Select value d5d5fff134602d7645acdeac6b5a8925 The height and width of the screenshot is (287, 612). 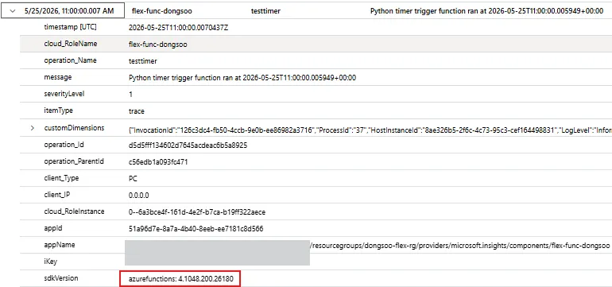(188, 145)
